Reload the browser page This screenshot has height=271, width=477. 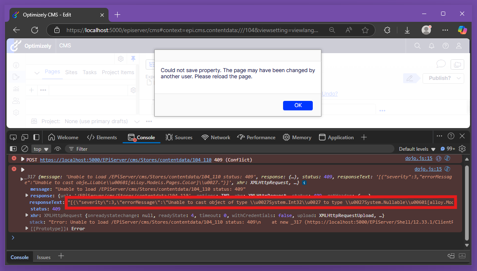click(x=35, y=30)
